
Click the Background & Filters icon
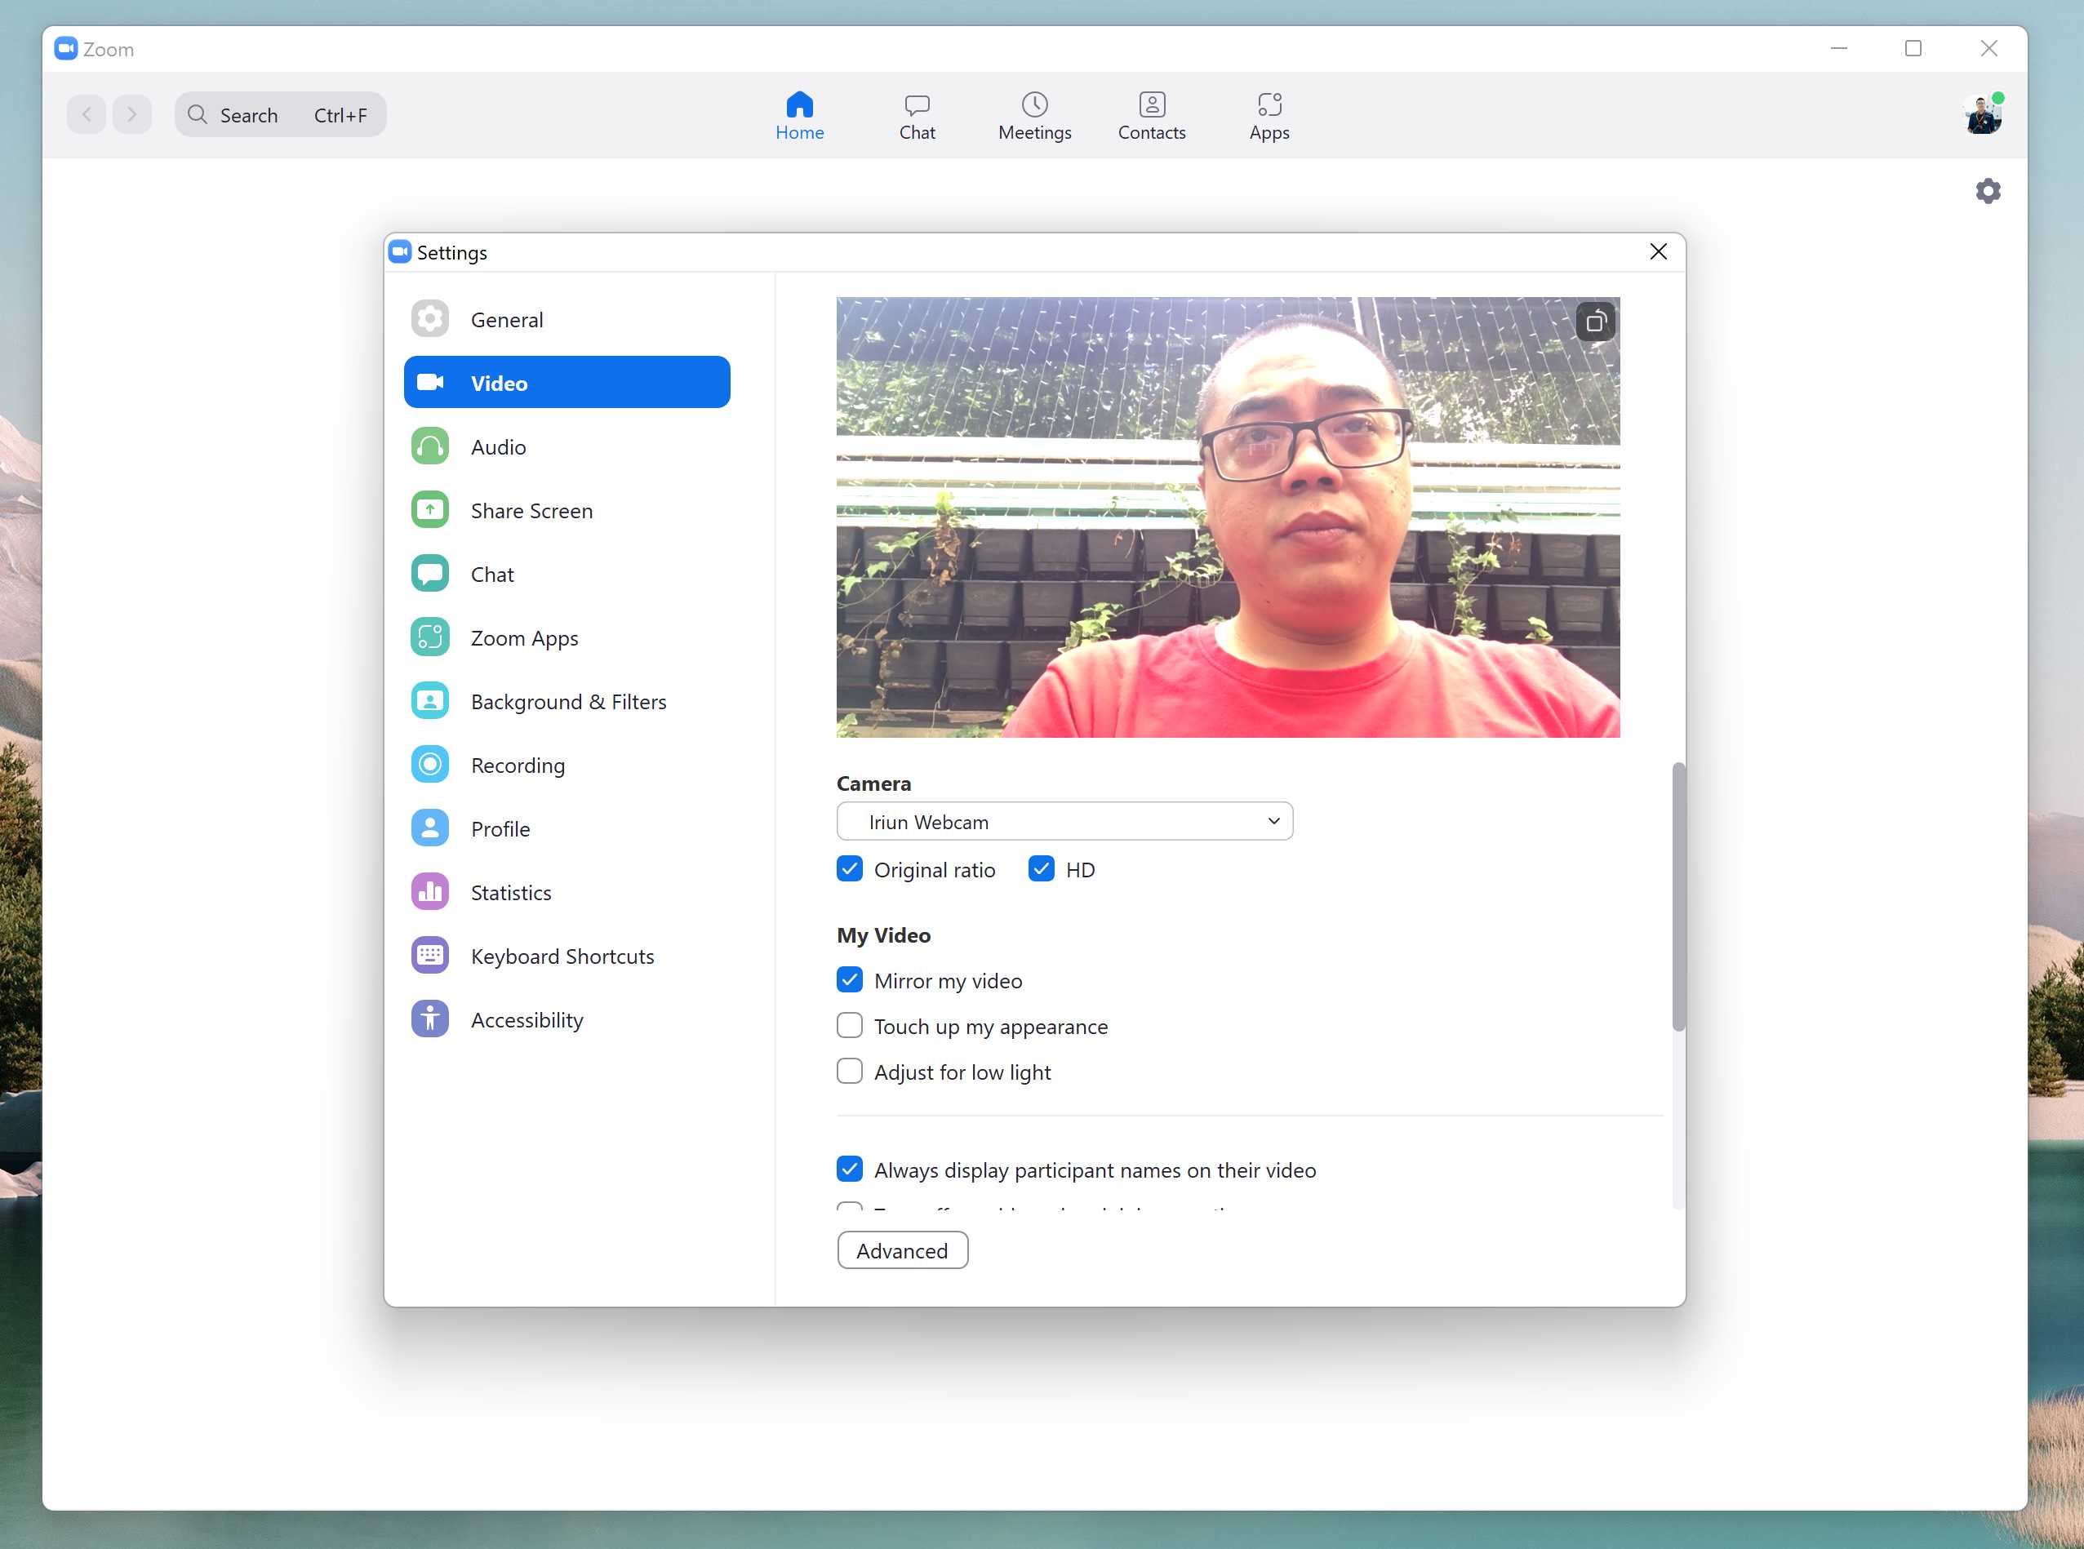click(x=429, y=701)
